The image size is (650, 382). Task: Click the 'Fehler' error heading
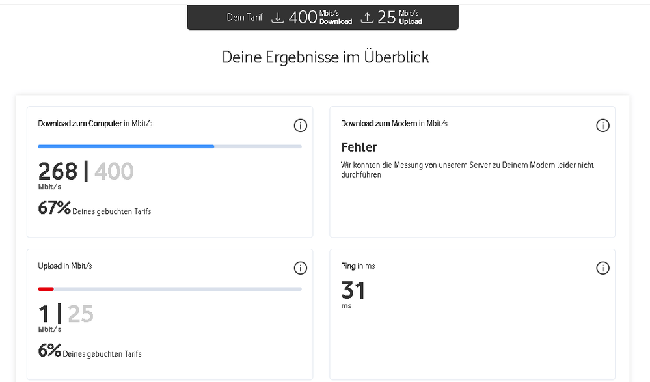tap(359, 147)
